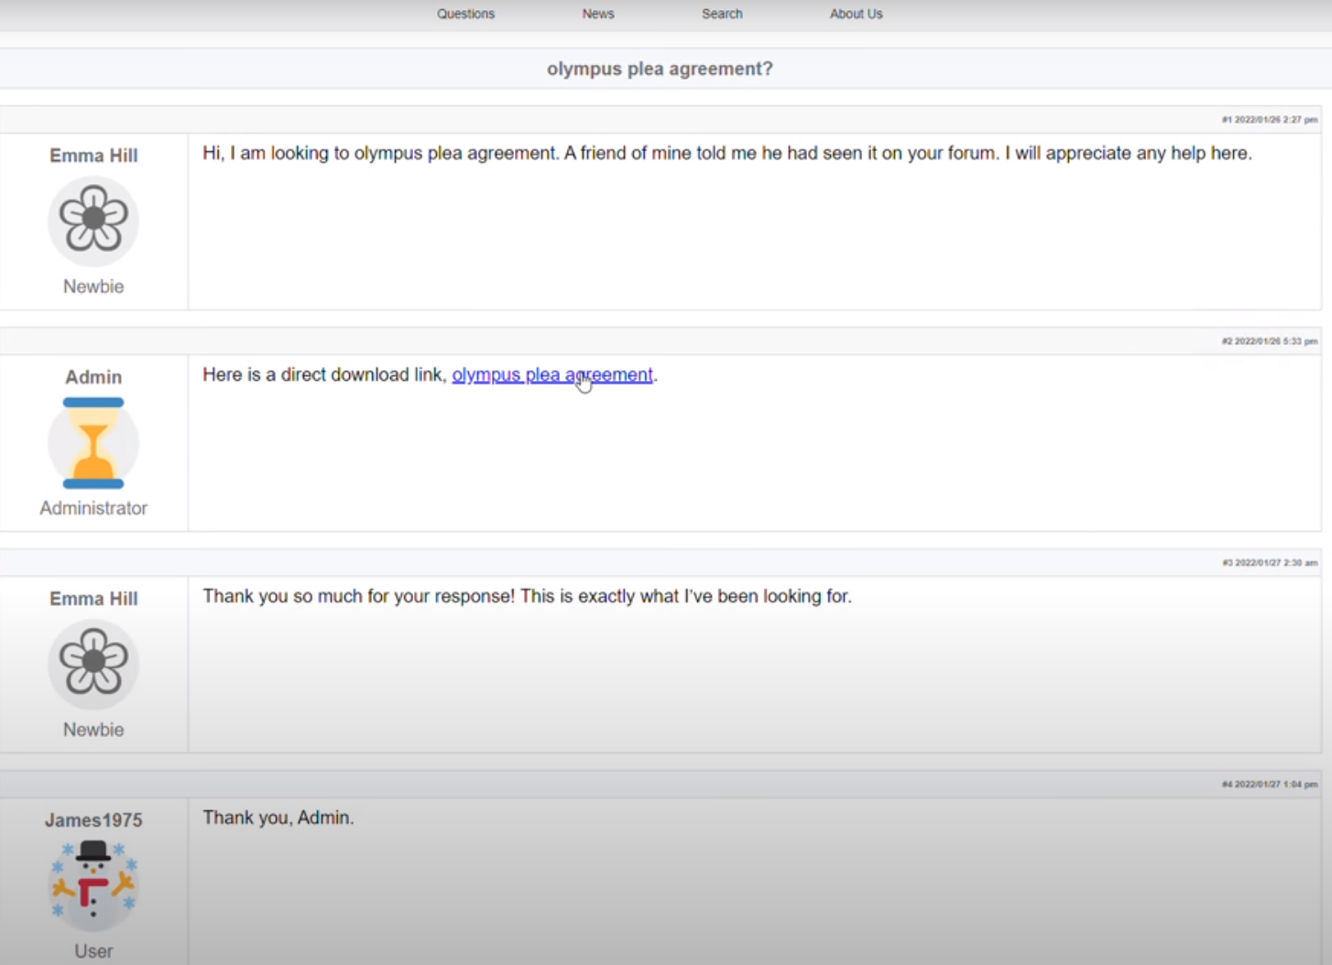Click Emma Hill's flower avatar in first post
This screenshot has width=1332, height=965.
click(x=93, y=220)
